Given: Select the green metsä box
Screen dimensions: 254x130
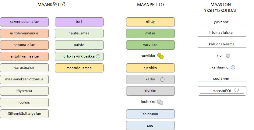Looking at the screenshot, I should pyautogui.click(x=150, y=33).
